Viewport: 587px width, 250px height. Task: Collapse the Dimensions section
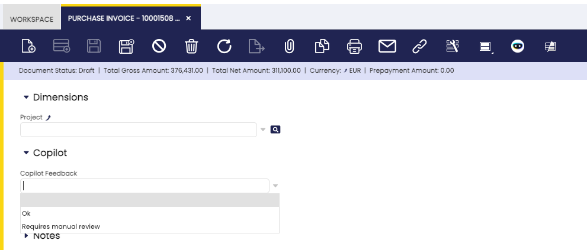27,97
